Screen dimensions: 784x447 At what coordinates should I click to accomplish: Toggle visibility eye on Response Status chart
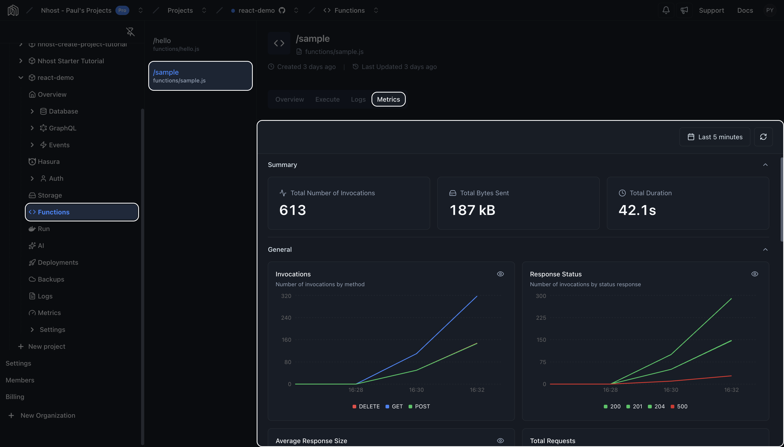[755, 274]
